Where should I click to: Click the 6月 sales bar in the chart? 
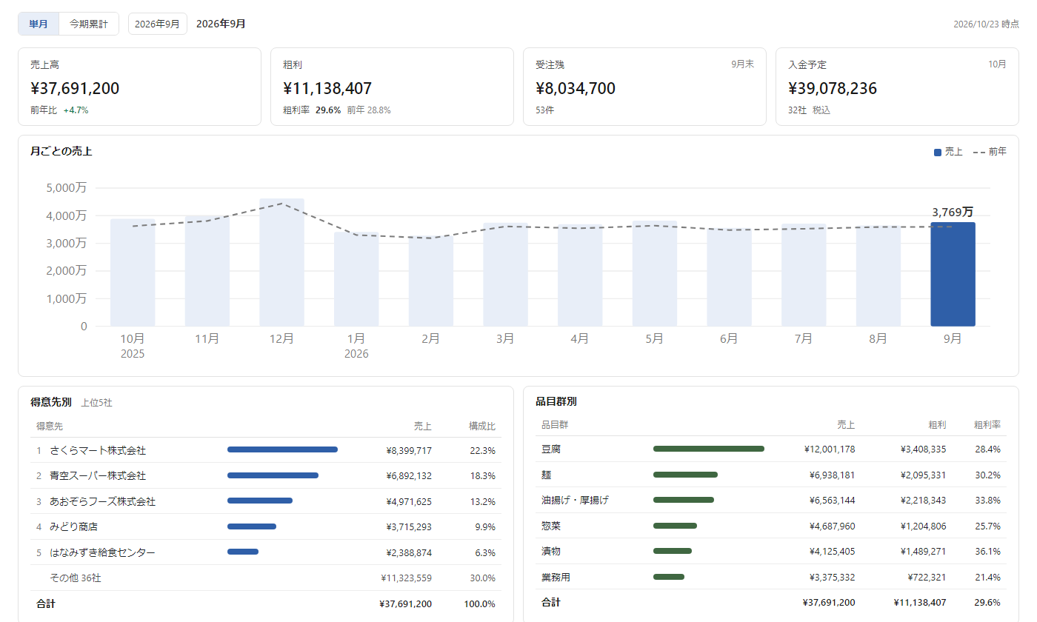click(729, 277)
